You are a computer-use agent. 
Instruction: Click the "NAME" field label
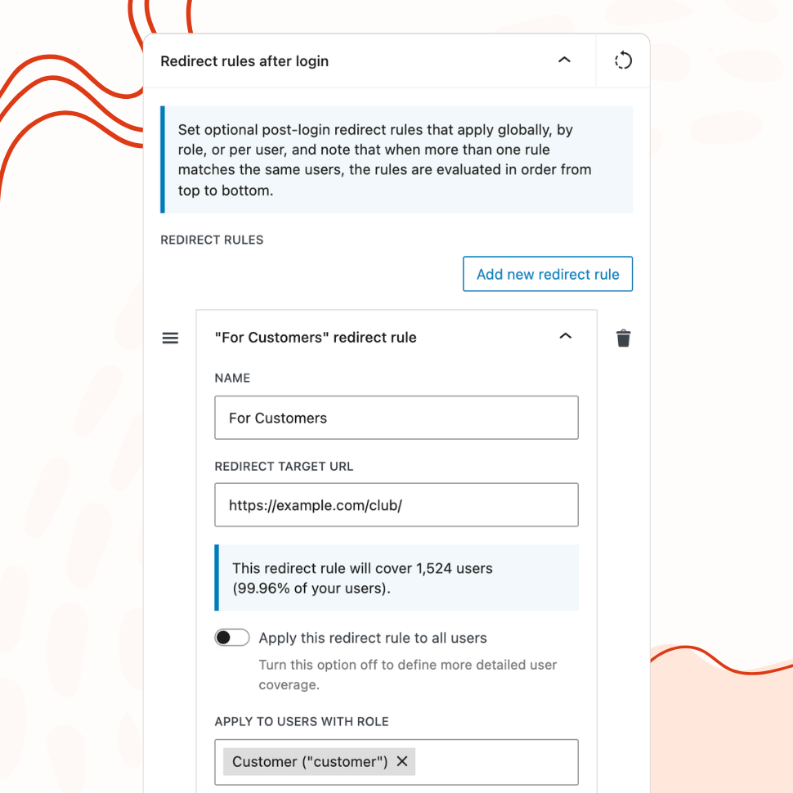232,379
